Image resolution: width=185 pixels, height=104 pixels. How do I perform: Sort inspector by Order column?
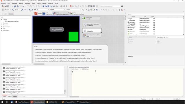153,17
